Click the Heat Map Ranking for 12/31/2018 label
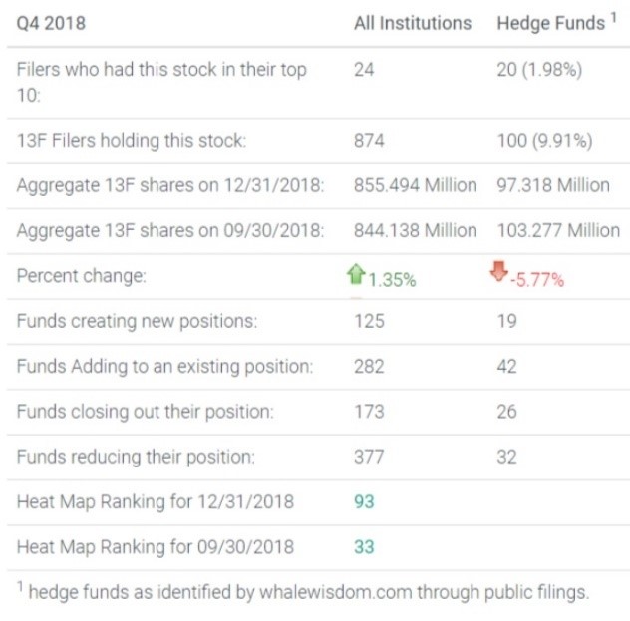This screenshot has width=630, height=621. (x=155, y=501)
